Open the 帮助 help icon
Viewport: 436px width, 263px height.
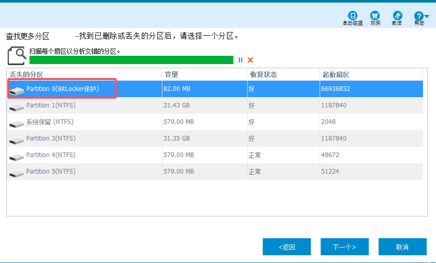pos(418,16)
